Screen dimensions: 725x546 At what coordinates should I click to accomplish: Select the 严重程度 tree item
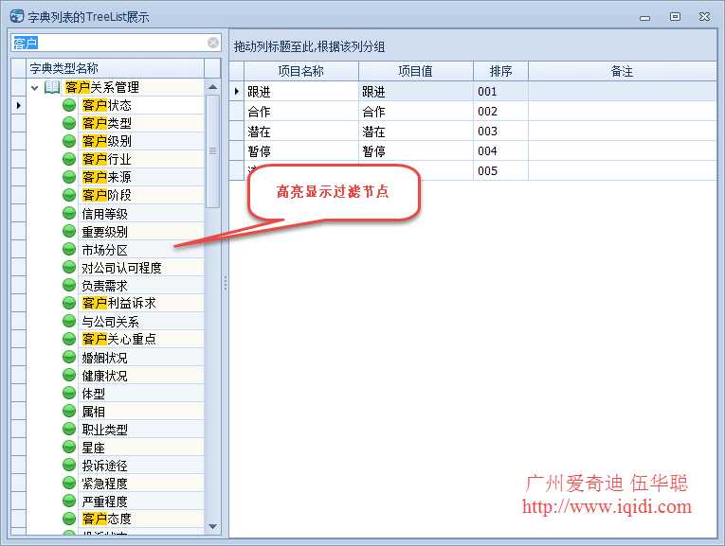104,502
